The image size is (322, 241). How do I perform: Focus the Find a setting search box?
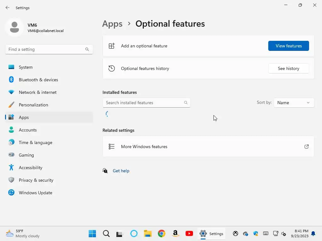[46, 49]
